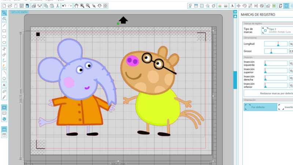Select the Text tool in left toolbar
Screen dimensions: 293x165
[4, 85]
